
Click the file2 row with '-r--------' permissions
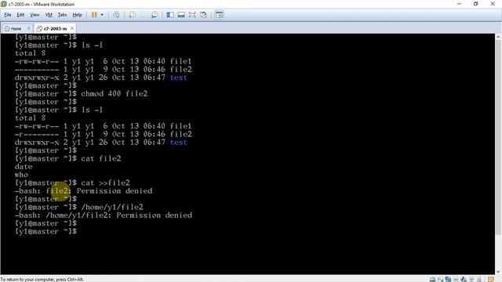pyautogui.click(x=103, y=134)
